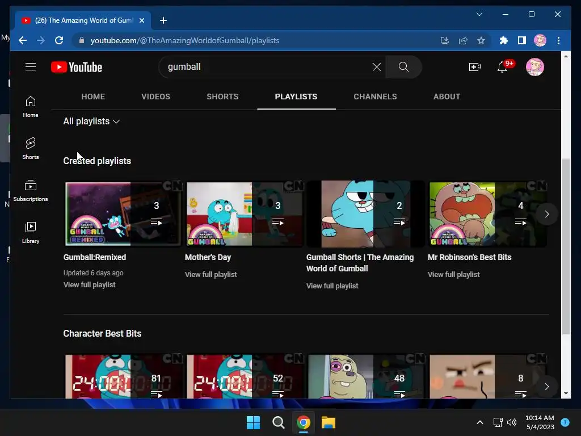Go to Home in the sidebar
The height and width of the screenshot is (436, 581).
tap(31, 107)
